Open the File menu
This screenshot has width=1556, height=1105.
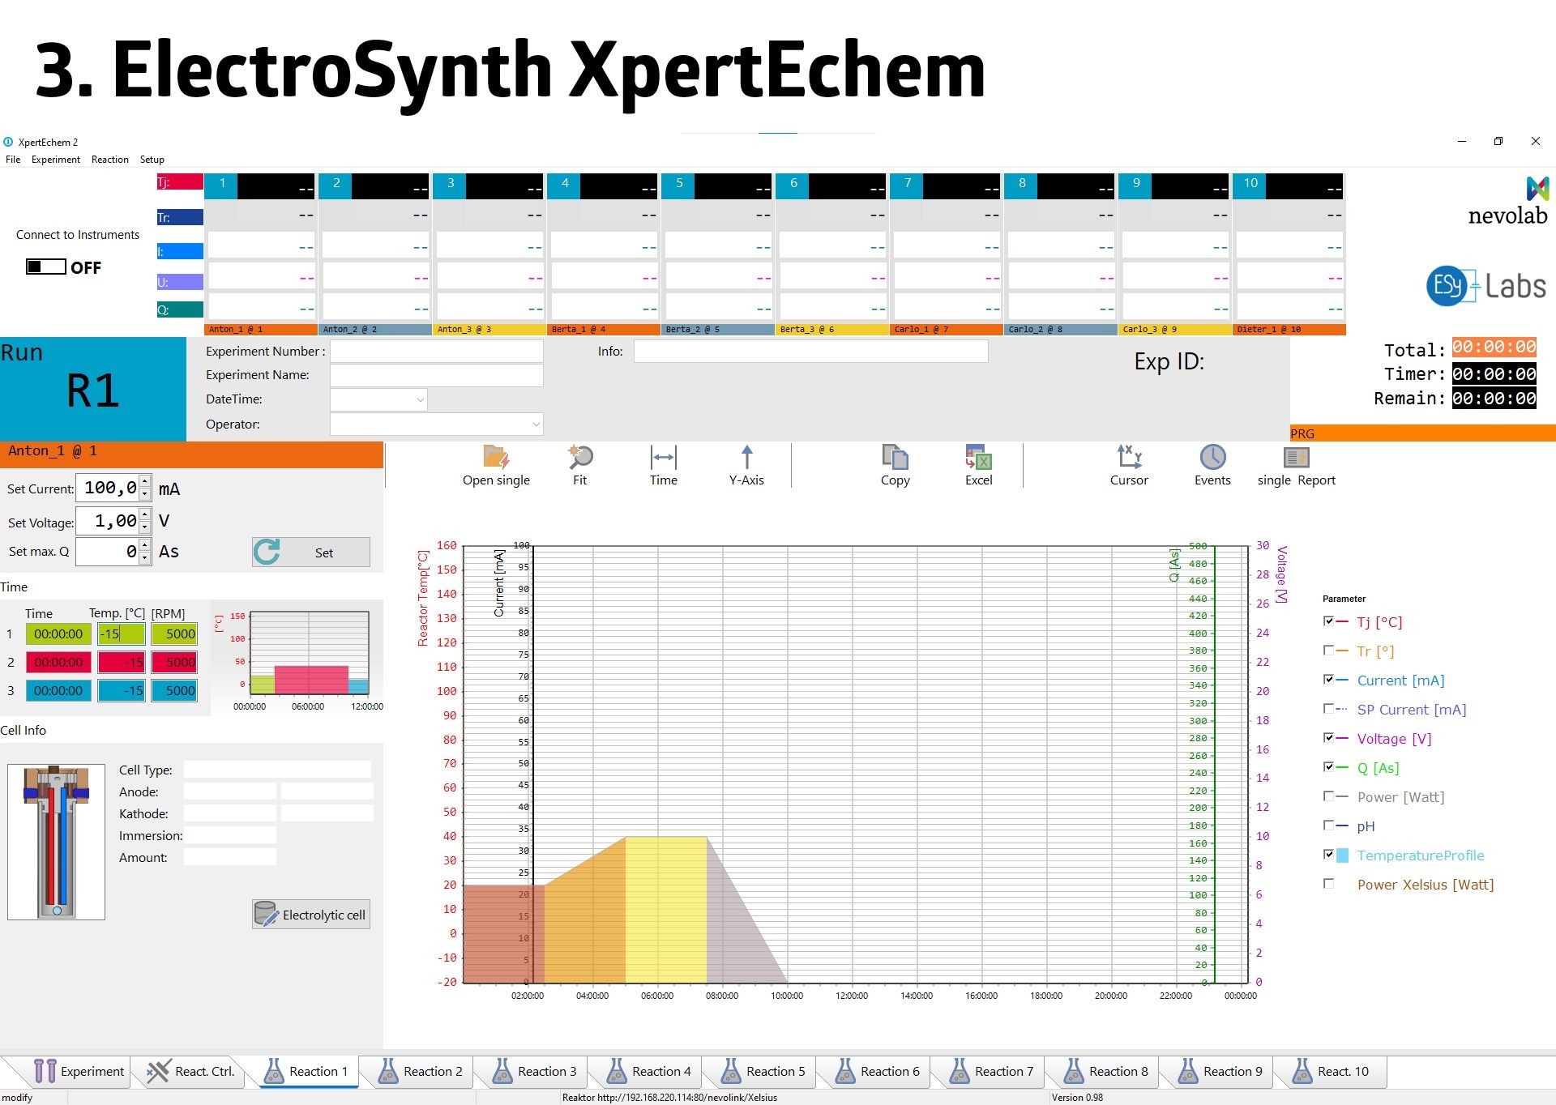click(13, 160)
